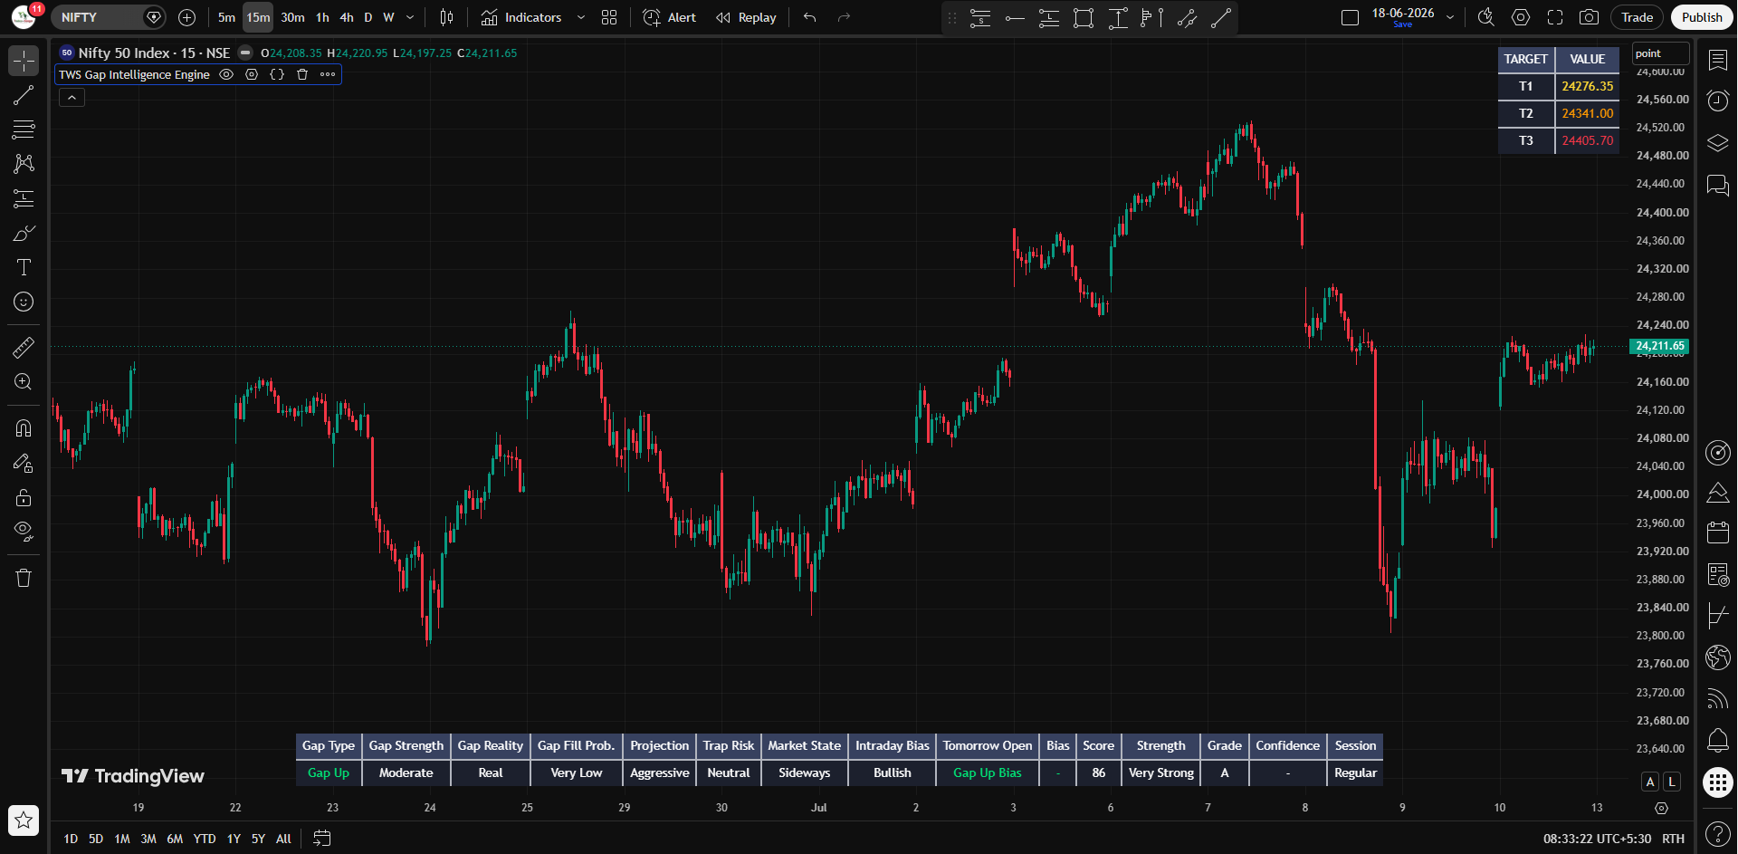Select the ruler measure tool
Viewport: 1738px width, 854px height.
(x=24, y=347)
